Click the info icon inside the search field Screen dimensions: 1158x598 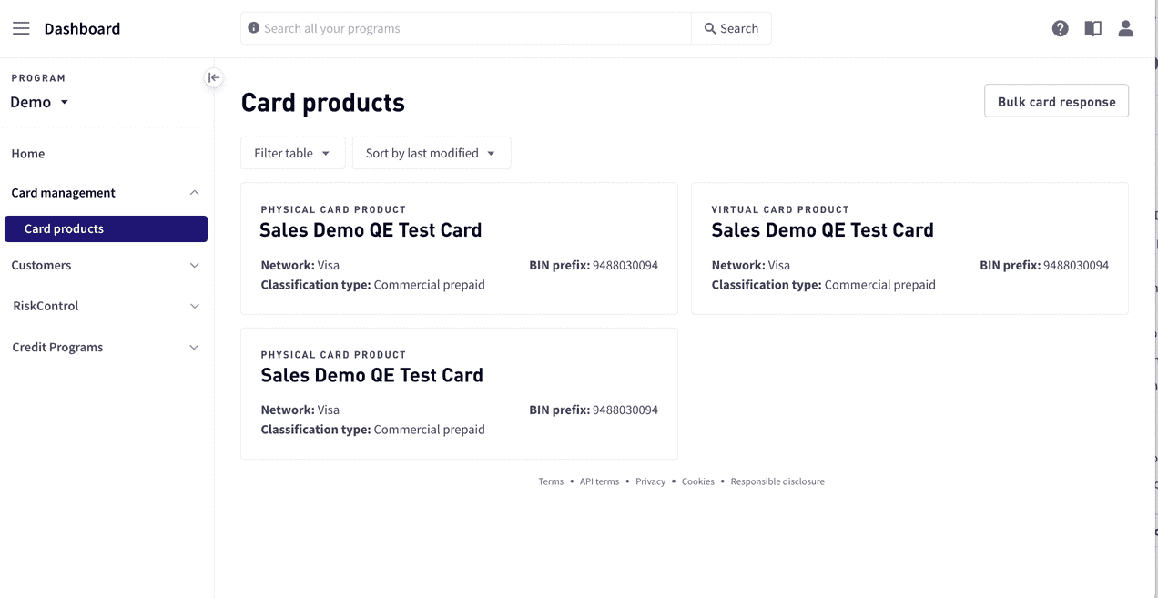coord(253,27)
